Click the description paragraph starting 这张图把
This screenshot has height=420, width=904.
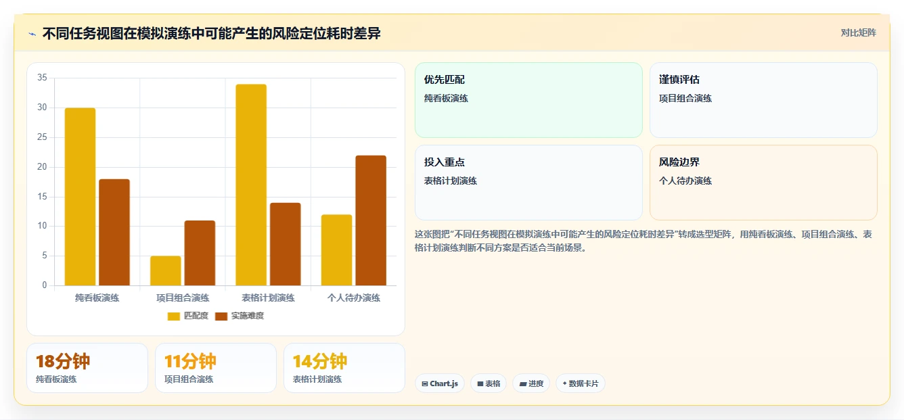click(646, 241)
